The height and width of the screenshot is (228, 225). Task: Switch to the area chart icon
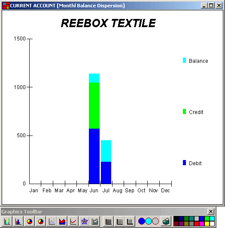[62, 222]
